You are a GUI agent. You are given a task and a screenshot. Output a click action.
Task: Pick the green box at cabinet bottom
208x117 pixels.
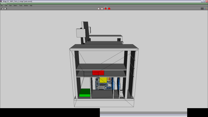[x=85, y=93]
